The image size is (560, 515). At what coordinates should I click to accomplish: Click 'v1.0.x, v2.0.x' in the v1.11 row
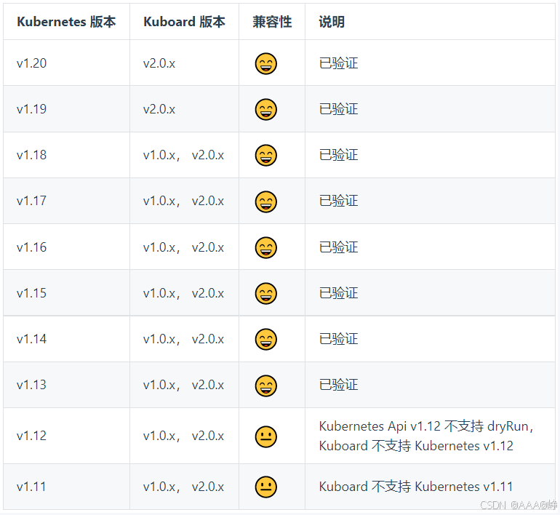[x=183, y=487]
